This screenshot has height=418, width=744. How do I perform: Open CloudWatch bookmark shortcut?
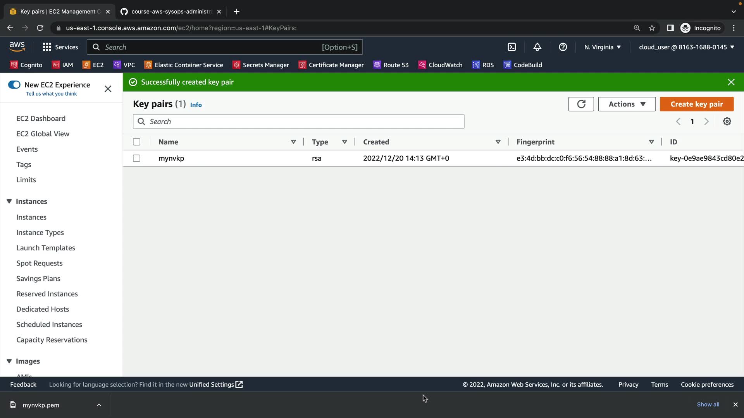[441, 65]
